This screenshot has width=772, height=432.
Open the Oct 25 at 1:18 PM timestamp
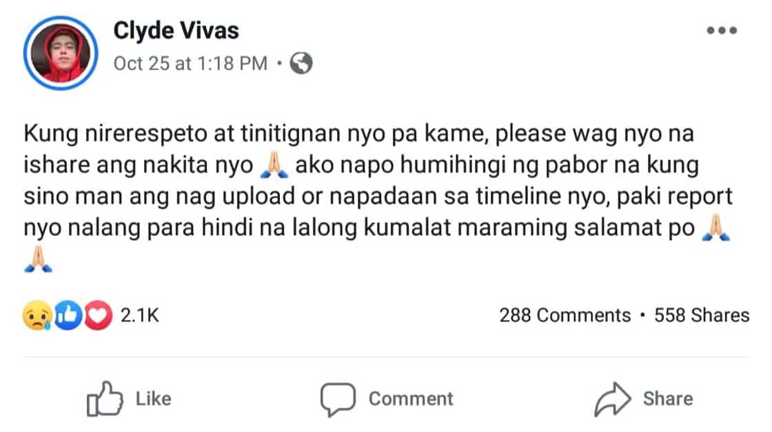190,64
